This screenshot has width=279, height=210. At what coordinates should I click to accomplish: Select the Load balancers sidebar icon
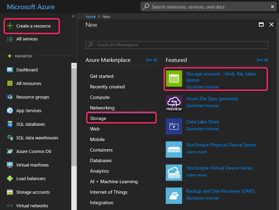tap(10, 178)
